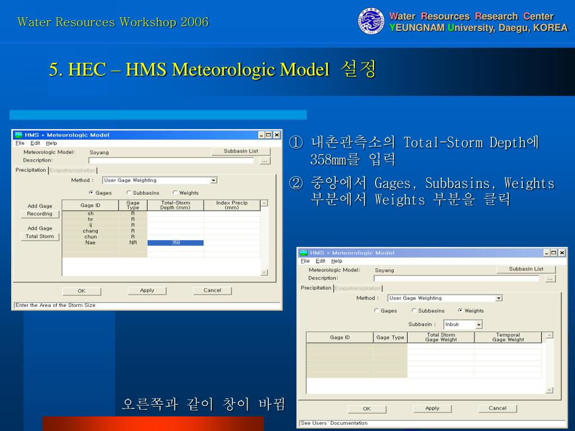Image resolution: width=575 pixels, height=431 pixels.
Task: Switch to Evapotranspiration tab in right window
Action: point(358,288)
